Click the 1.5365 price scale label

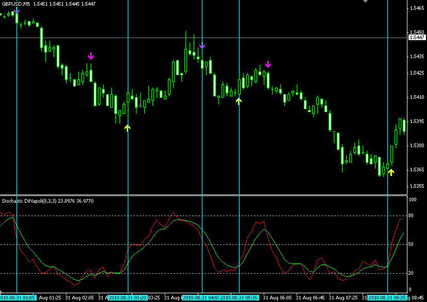tap(416, 170)
